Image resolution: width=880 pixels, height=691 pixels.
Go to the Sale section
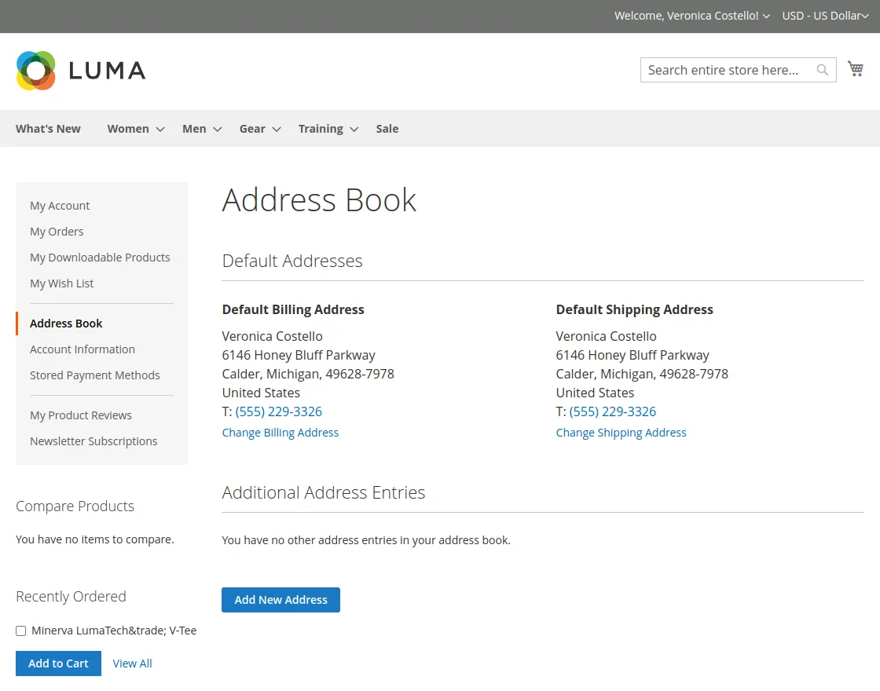[387, 128]
